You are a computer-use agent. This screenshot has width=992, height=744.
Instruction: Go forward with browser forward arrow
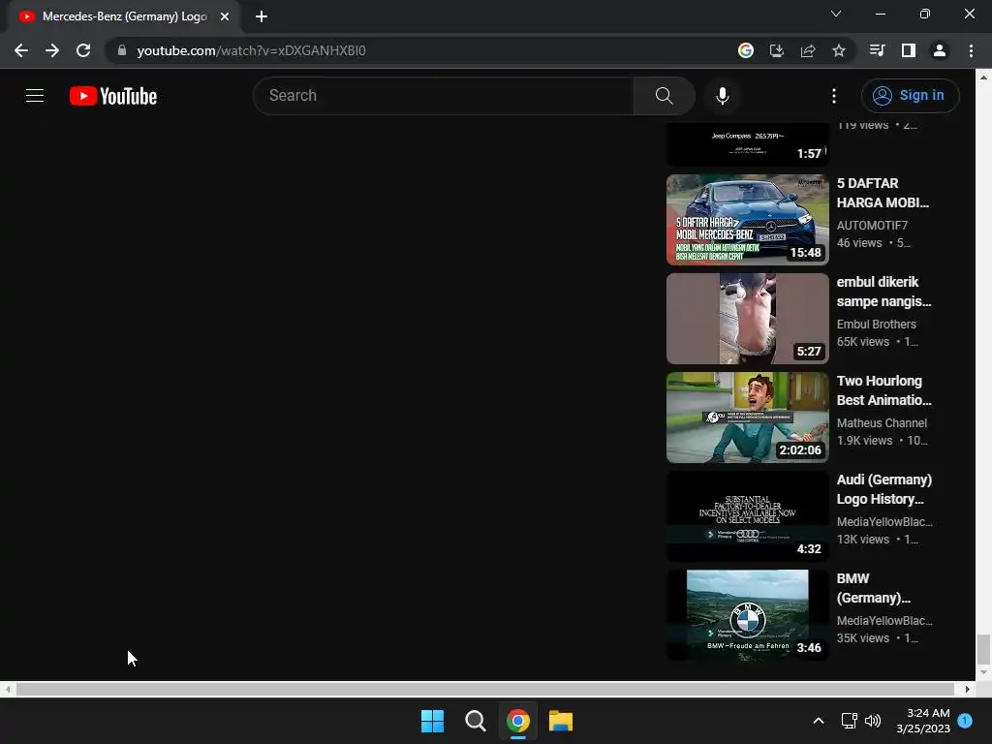click(52, 50)
